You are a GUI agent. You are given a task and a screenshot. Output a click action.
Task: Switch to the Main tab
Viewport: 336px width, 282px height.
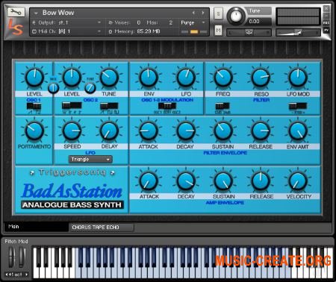(x=37, y=227)
